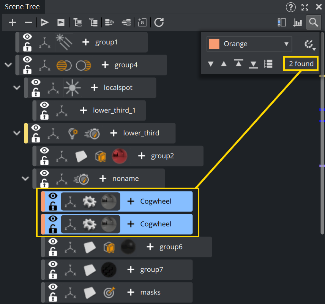Toggle the lock icon on group7
The height and width of the screenshot is (304, 325).
pyautogui.click(x=53, y=274)
